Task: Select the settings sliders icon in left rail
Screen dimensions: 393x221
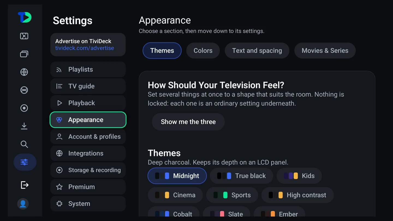Action: click(25, 162)
